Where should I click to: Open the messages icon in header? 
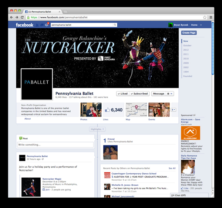pyautogui.click(x=42, y=25)
